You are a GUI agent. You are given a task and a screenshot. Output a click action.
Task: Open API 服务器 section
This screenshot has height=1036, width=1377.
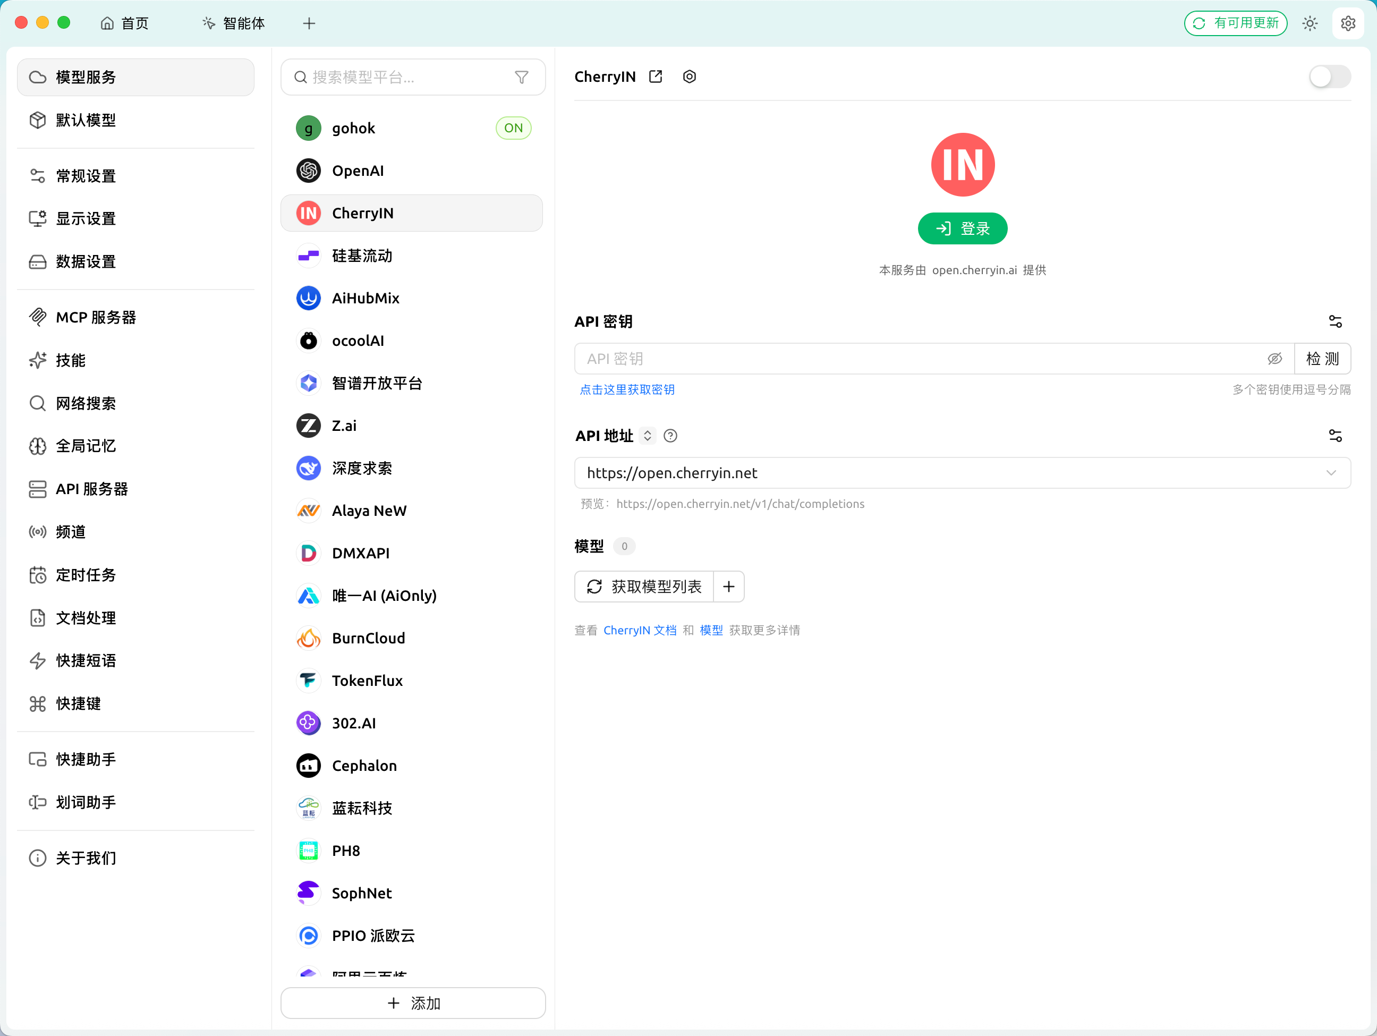(x=135, y=489)
